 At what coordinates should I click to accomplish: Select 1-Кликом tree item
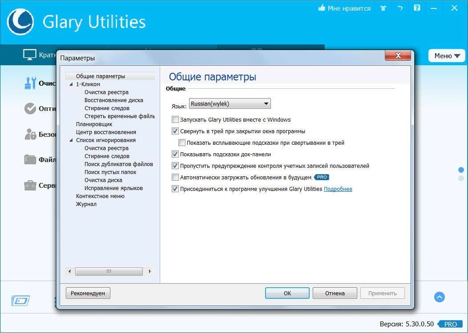point(88,84)
